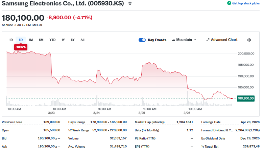264x151 pixels.
Task: Select the 1D time range tab
Action: coord(11,40)
